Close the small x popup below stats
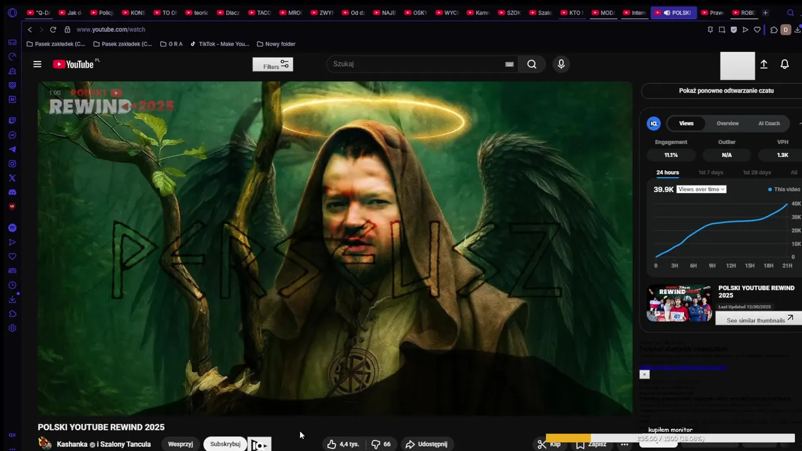Image resolution: width=802 pixels, height=451 pixels. click(644, 374)
